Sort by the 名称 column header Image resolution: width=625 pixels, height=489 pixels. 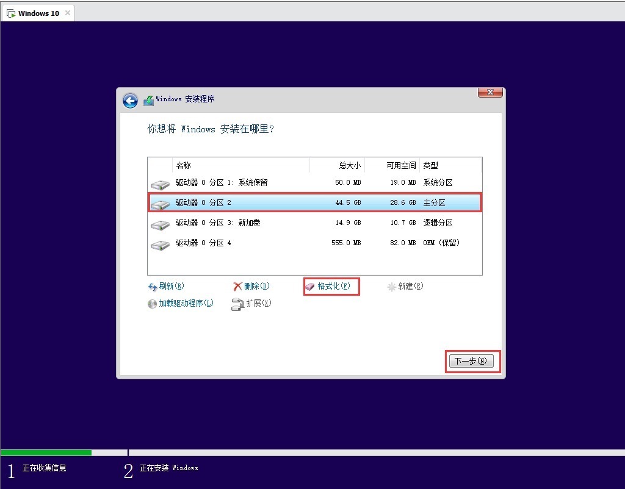pos(240,165)
